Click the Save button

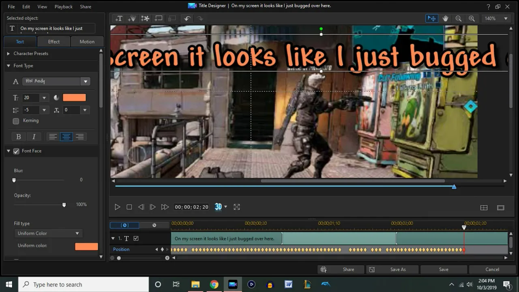(444, 269)
